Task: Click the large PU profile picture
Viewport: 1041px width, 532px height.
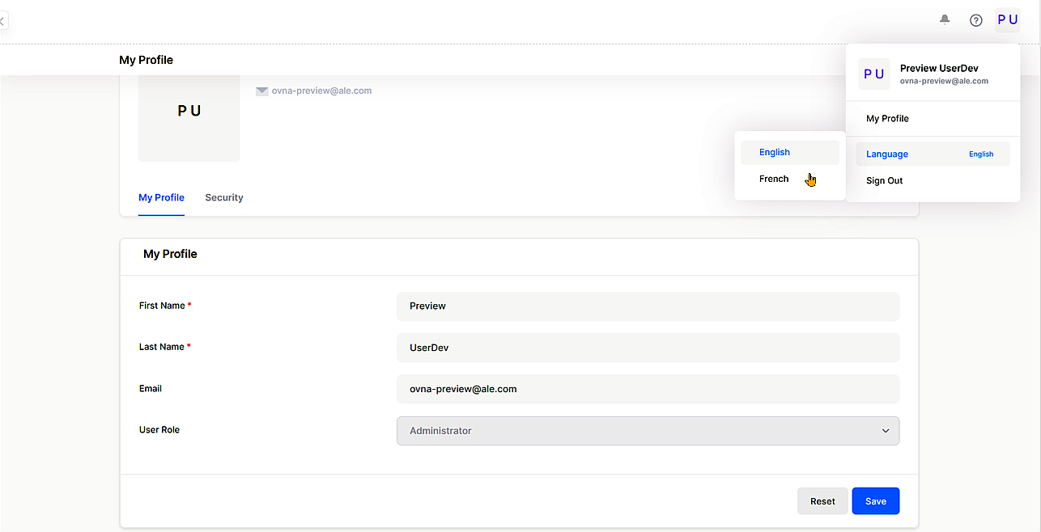Action: 189,112
